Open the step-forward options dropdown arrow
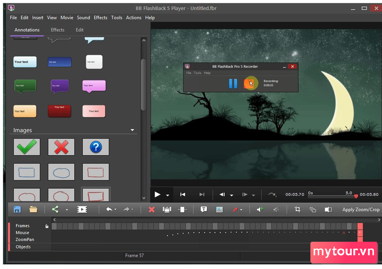This screenshot has height=269, width=382. [x=254, y=195]
